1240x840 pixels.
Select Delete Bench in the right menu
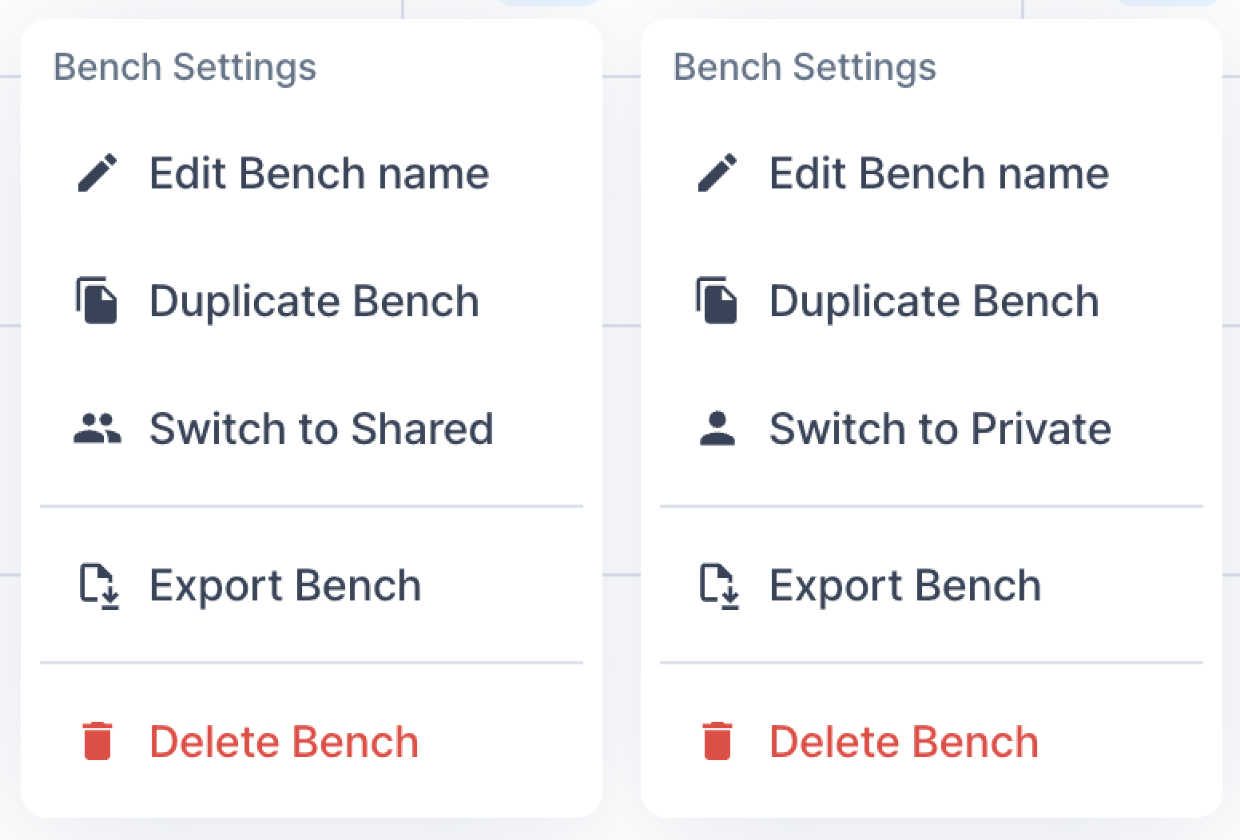(x=904, y=742)
